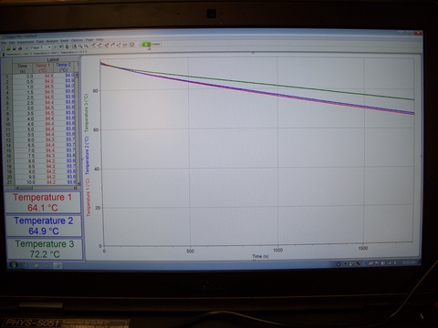Viewport: 438px width, 328px height.
Task: Open the Insert menu
Action: pyautogui.click(x=65, y=41)
